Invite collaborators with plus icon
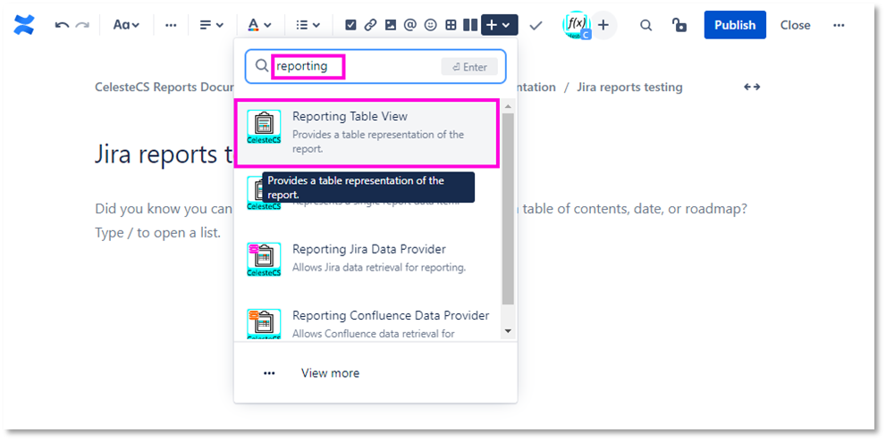Screen dimensions: 886x441 point(603,25)
